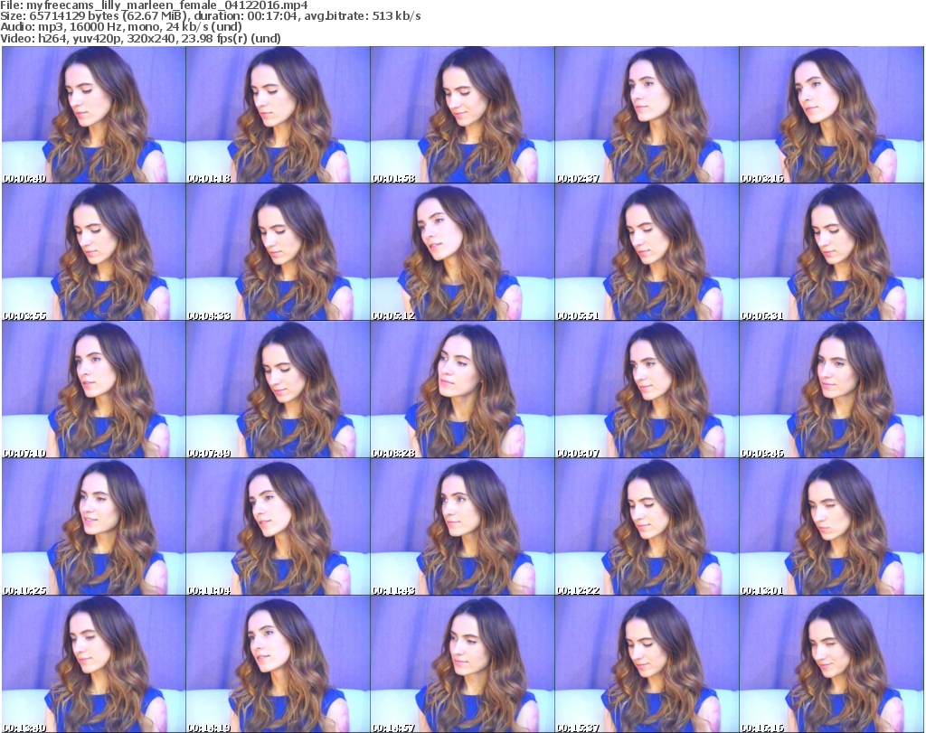Viewport: 926px width, 733px height.
Task: Click the 00:03:55 frame thumbnail
Action: click(x=93, y=253)
